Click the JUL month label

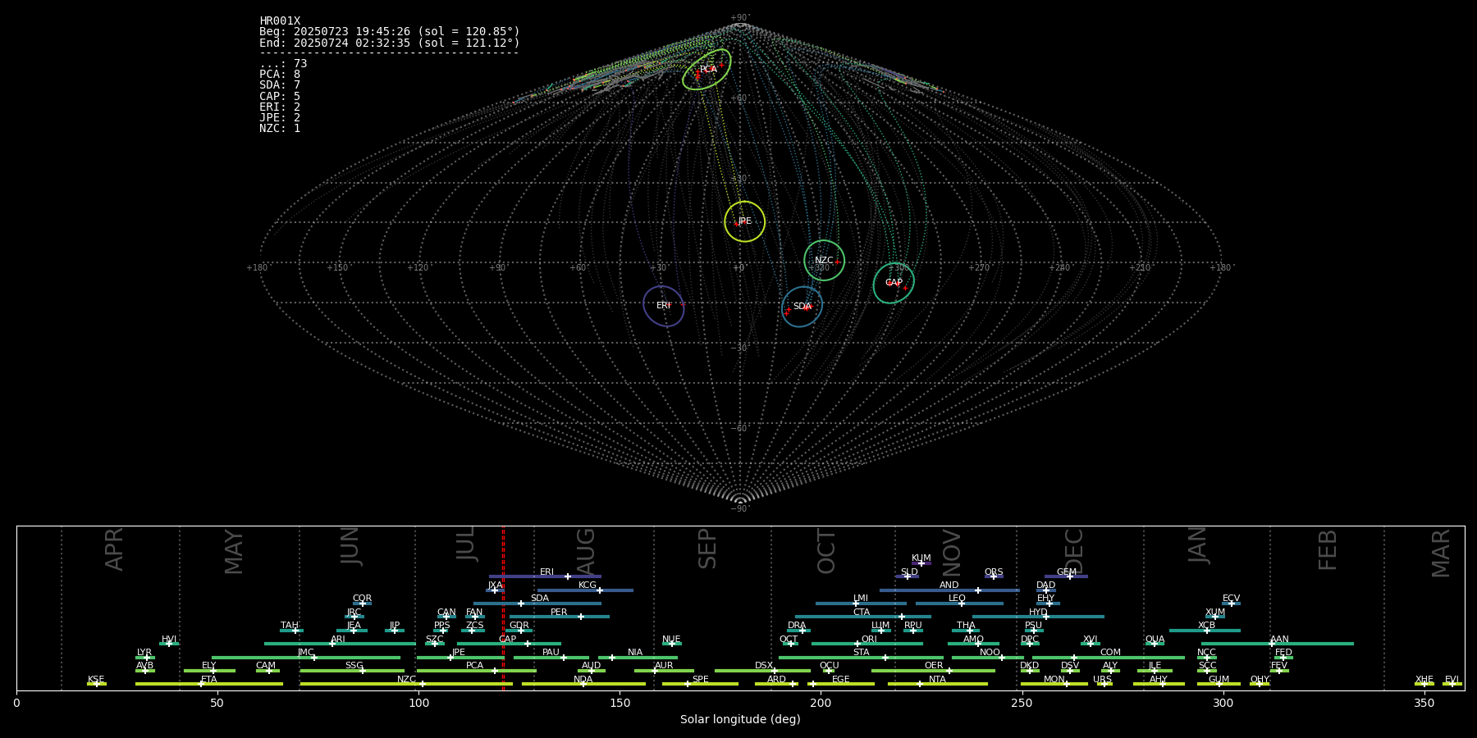[x=465, y=544]
